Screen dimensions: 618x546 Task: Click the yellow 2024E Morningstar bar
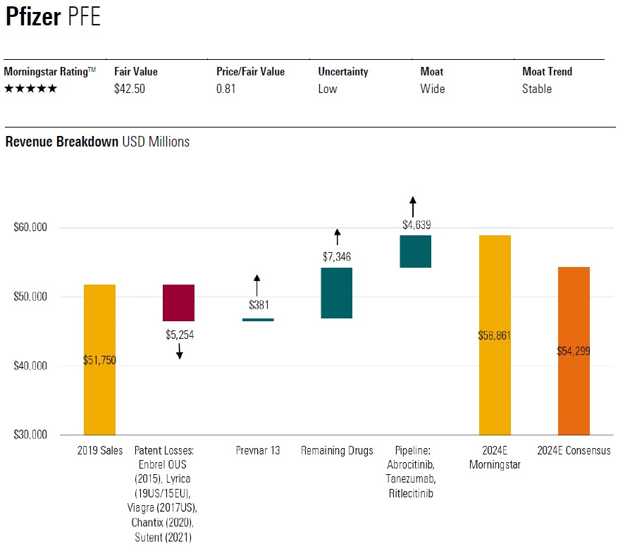point(495,335)
